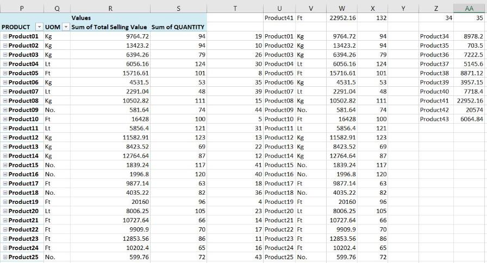Select cell with value 6064.84

point(469,119)
